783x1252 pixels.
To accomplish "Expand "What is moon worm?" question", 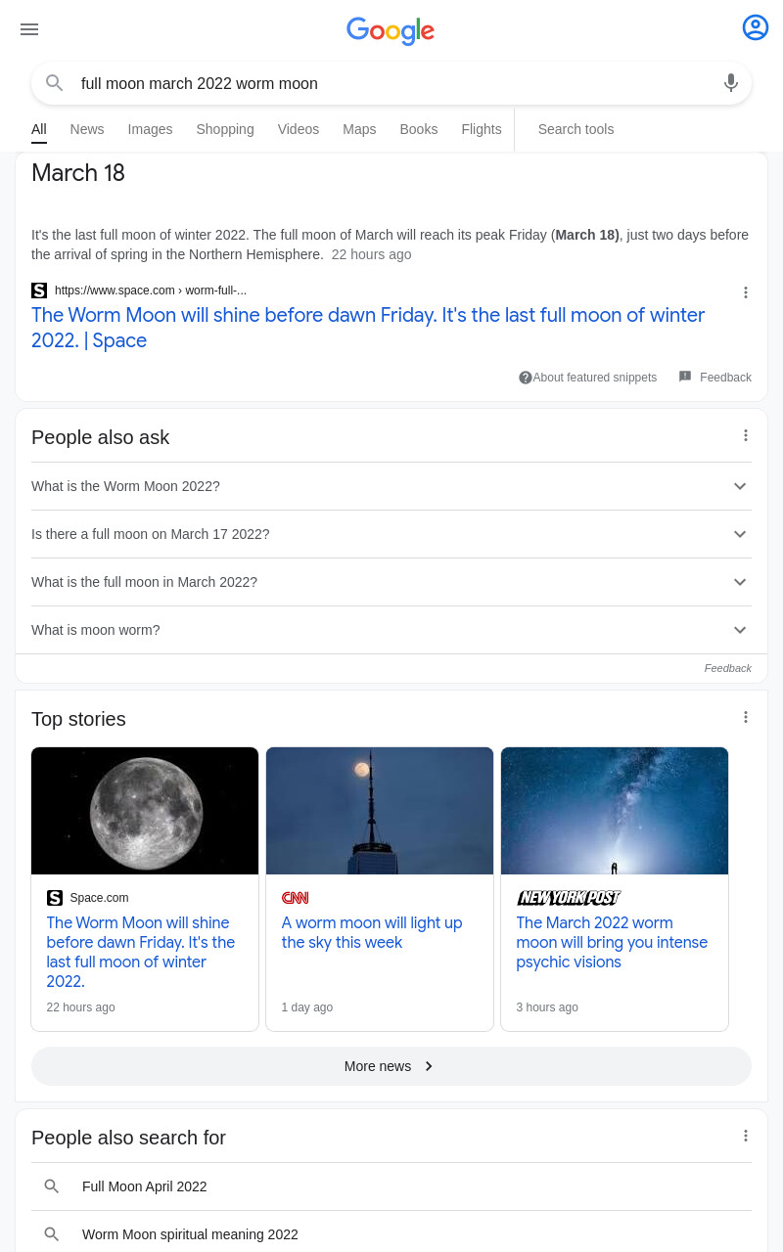I will pos(391,630).
